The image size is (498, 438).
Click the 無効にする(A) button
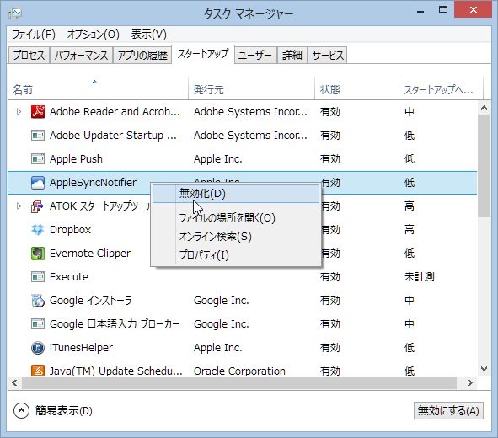point(448,411)
